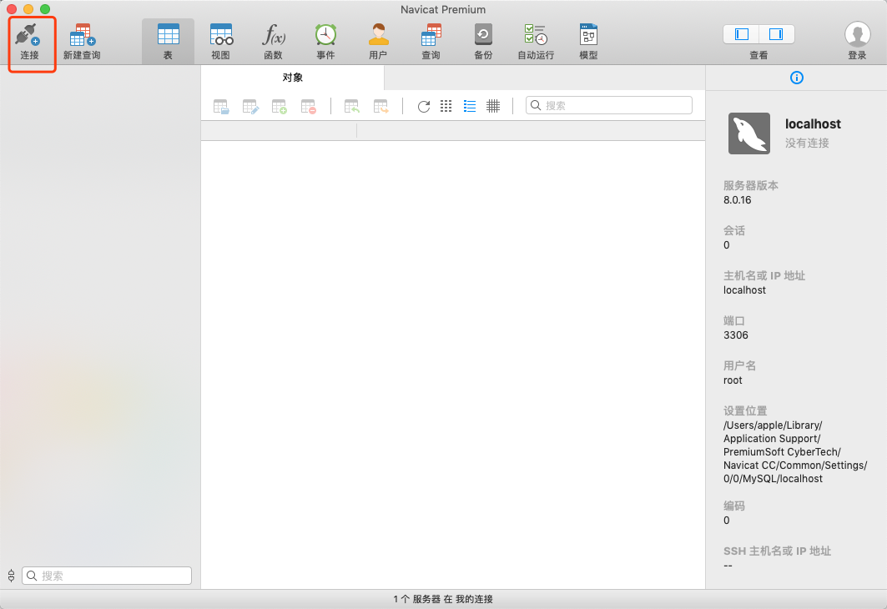This screenshot has width=887, height=609.
Task: Click the 编码 label in info panel
Action: [734, 506]
